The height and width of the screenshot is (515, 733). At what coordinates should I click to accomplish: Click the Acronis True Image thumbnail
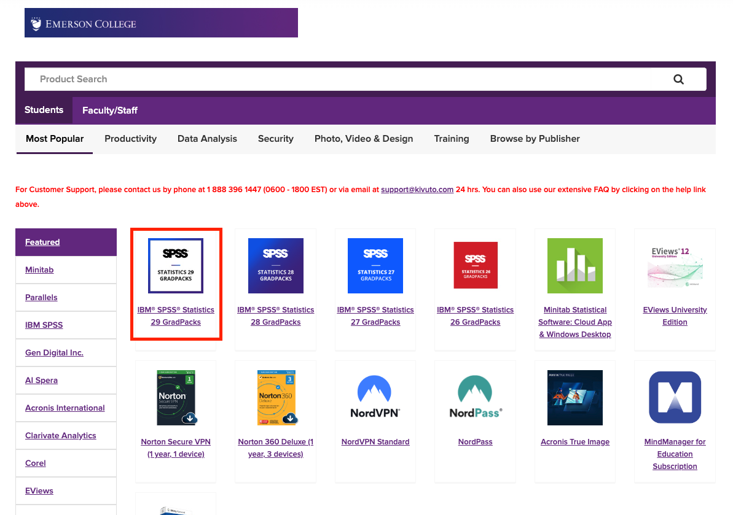pyautogui.click(x=574, y=397)
